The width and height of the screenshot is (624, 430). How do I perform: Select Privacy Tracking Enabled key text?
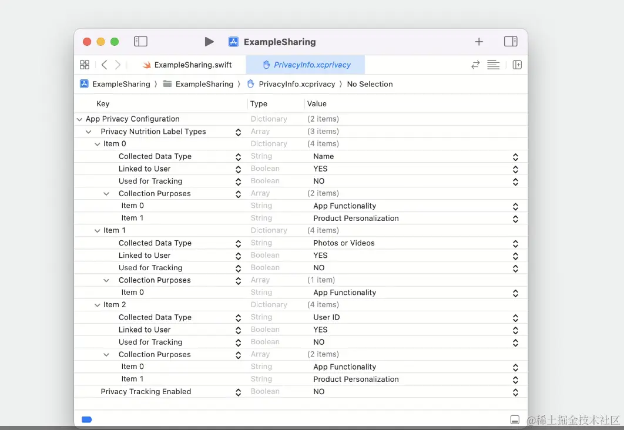(x=146, y=391)
